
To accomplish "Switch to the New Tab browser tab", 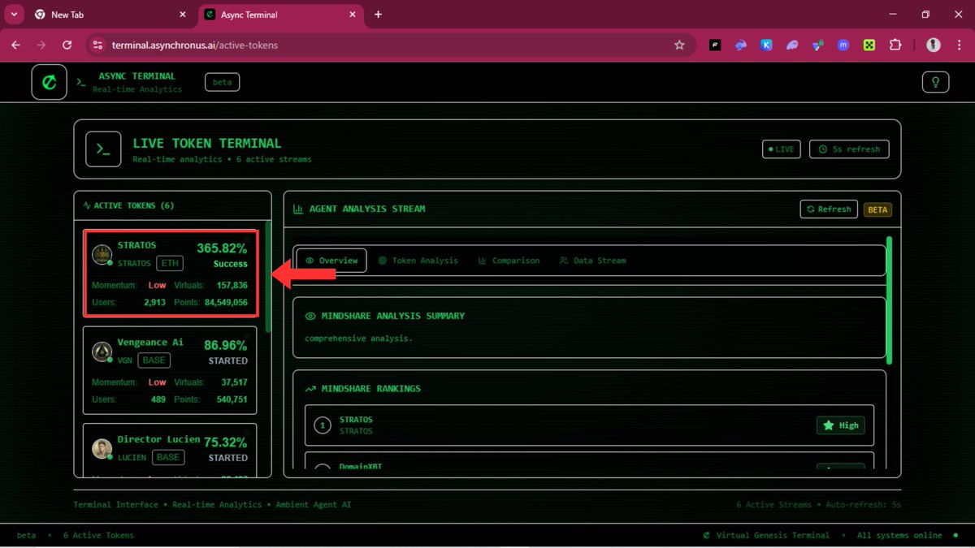I will coord(110,15).
